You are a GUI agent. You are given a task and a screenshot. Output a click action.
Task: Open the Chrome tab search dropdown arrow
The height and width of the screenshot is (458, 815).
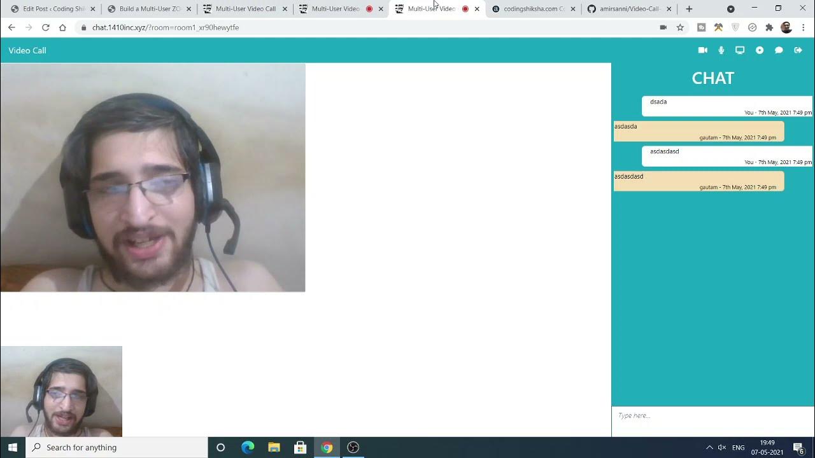[730, 9]
